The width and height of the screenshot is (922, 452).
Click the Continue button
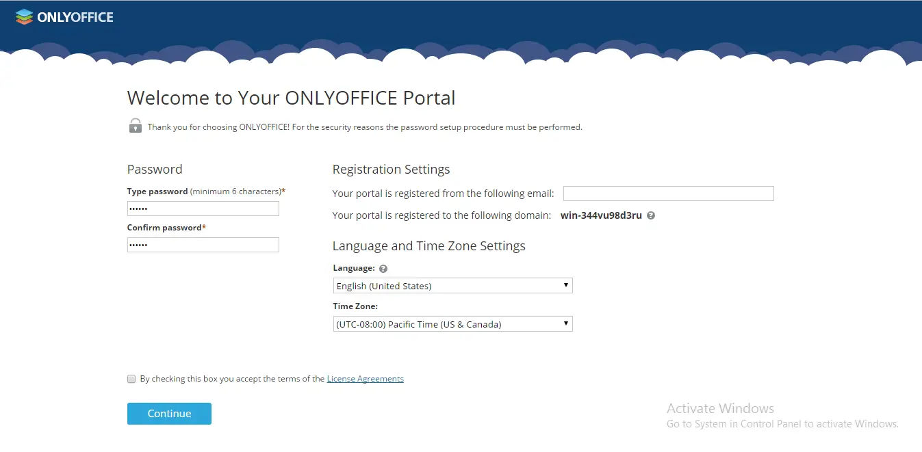(169, 414)
